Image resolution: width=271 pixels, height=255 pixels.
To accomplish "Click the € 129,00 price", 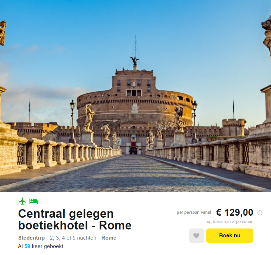I will [x=234, y=212].
